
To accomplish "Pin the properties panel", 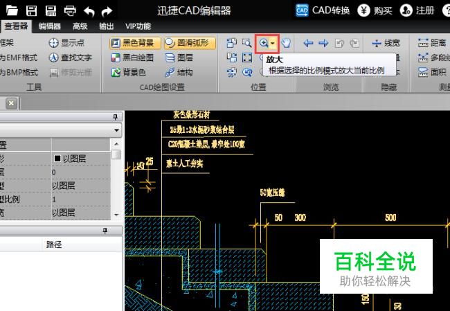I will 115,117.
